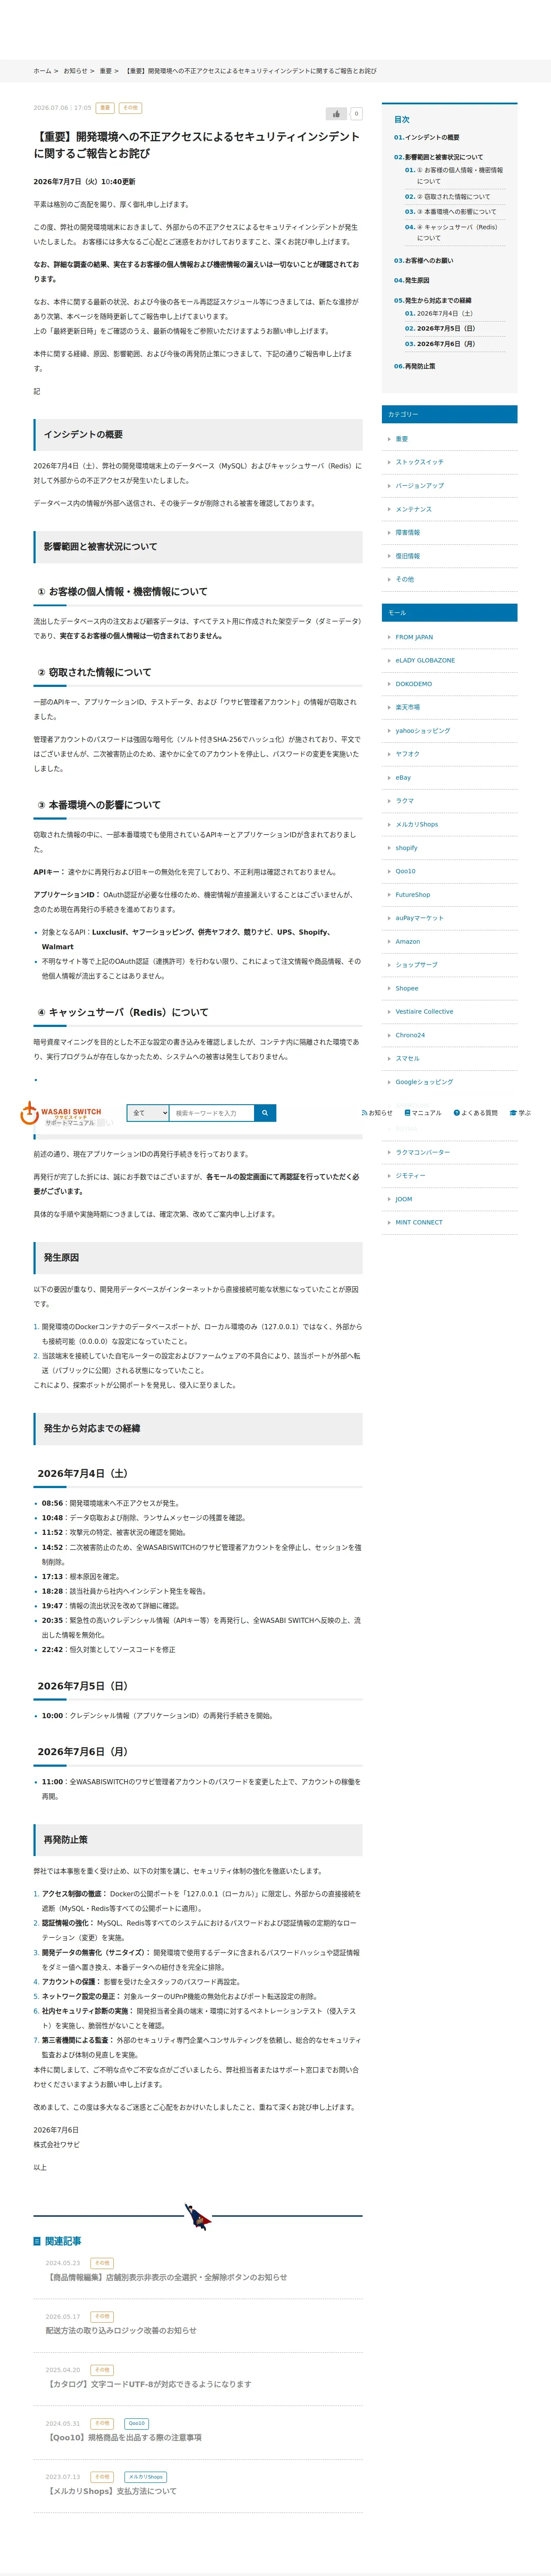Open the その他 category in the sidebar

(x=405, y=579)
